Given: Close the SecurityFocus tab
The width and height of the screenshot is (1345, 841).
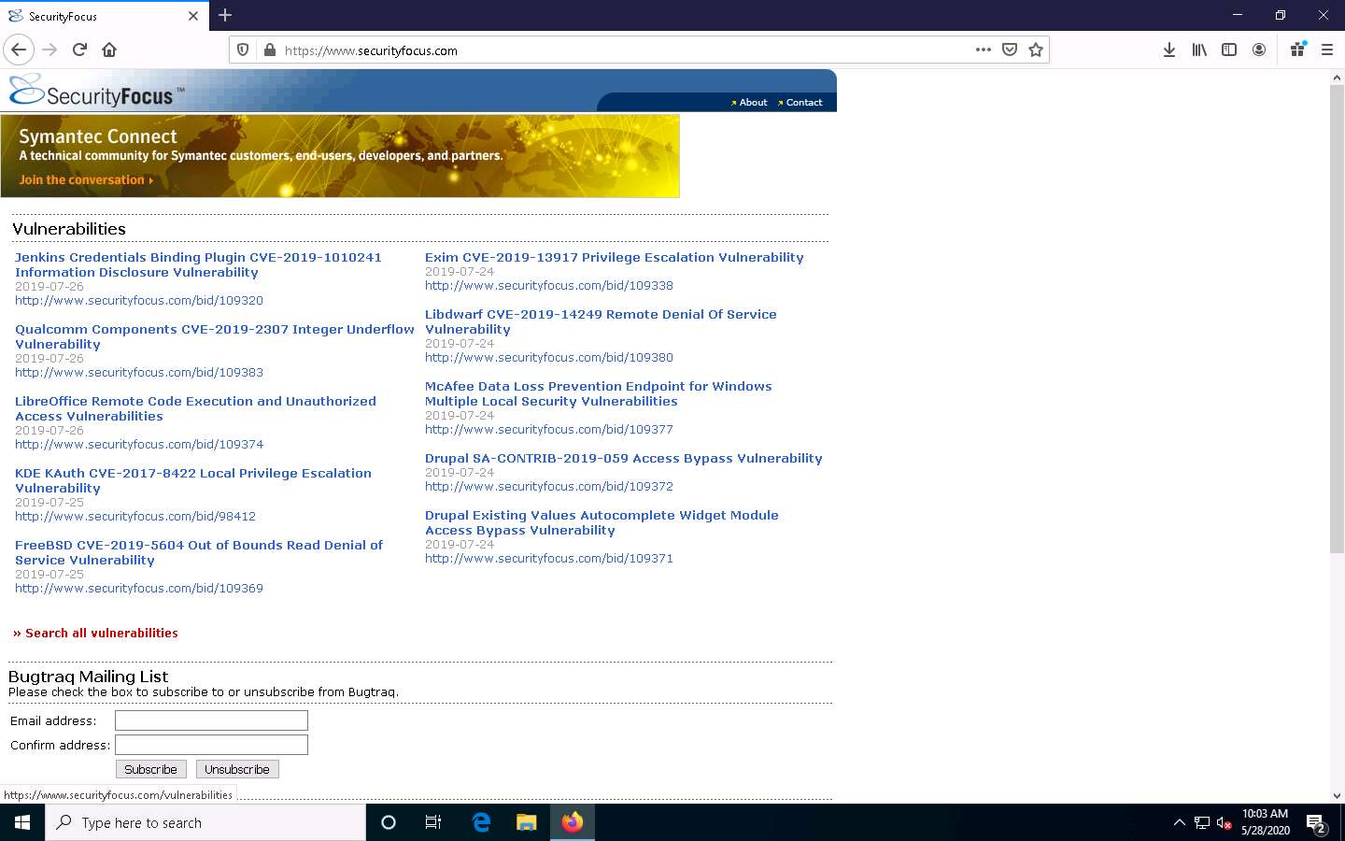Looking at the screenshot, I should coord(193,16).
